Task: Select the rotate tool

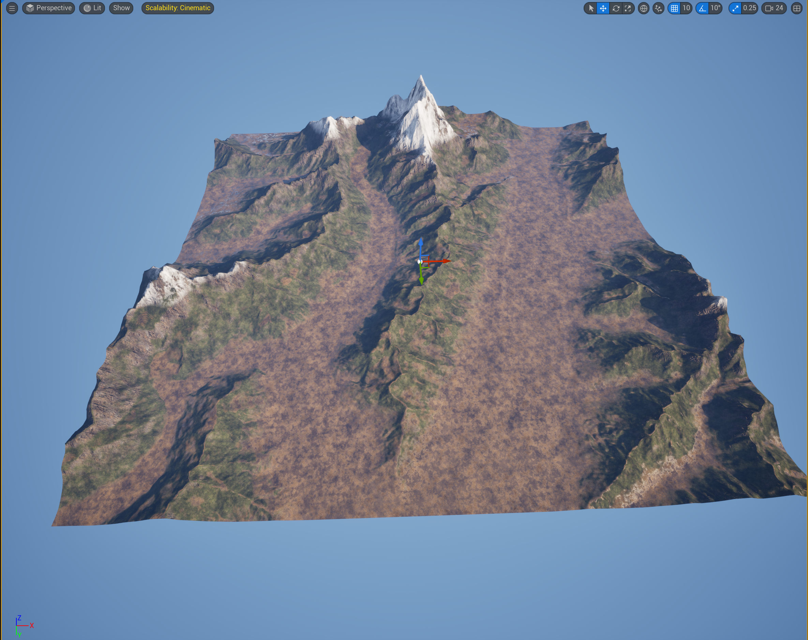Action: click(616, 8)
